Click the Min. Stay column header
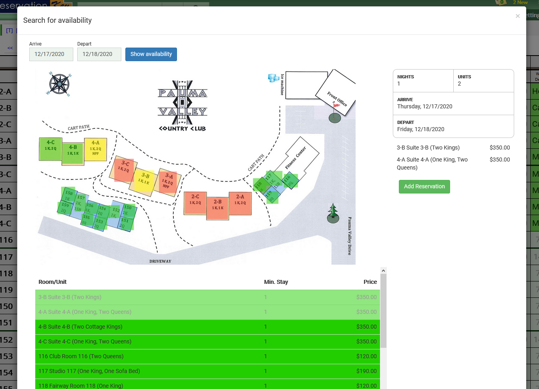 276,282
